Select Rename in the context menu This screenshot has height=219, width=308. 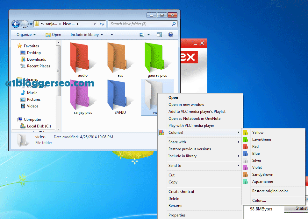click(175, 206)
